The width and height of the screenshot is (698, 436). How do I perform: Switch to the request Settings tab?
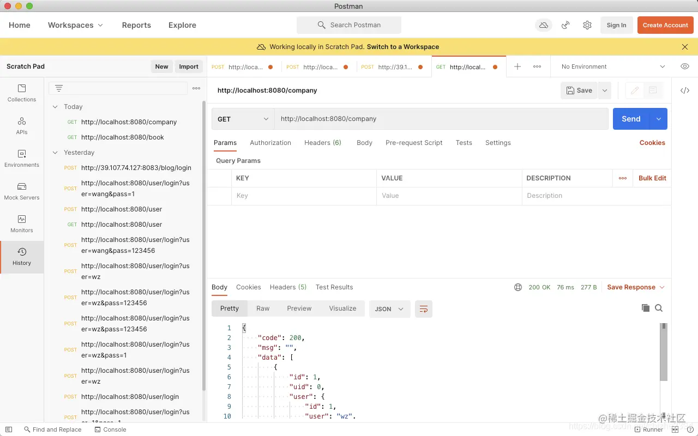[x=498, y=143]
